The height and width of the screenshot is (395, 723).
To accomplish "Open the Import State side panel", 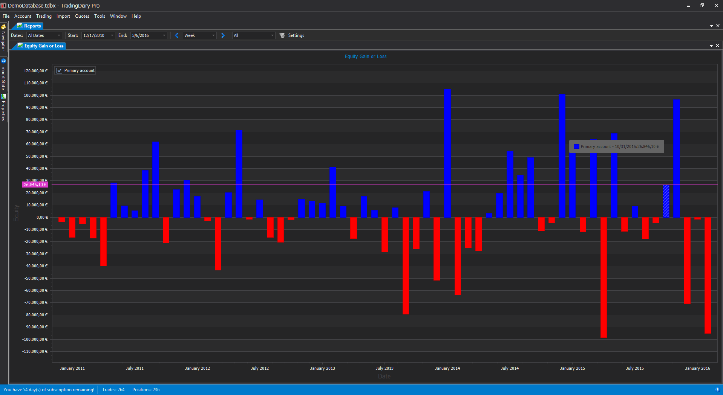I will coord(3,75).
